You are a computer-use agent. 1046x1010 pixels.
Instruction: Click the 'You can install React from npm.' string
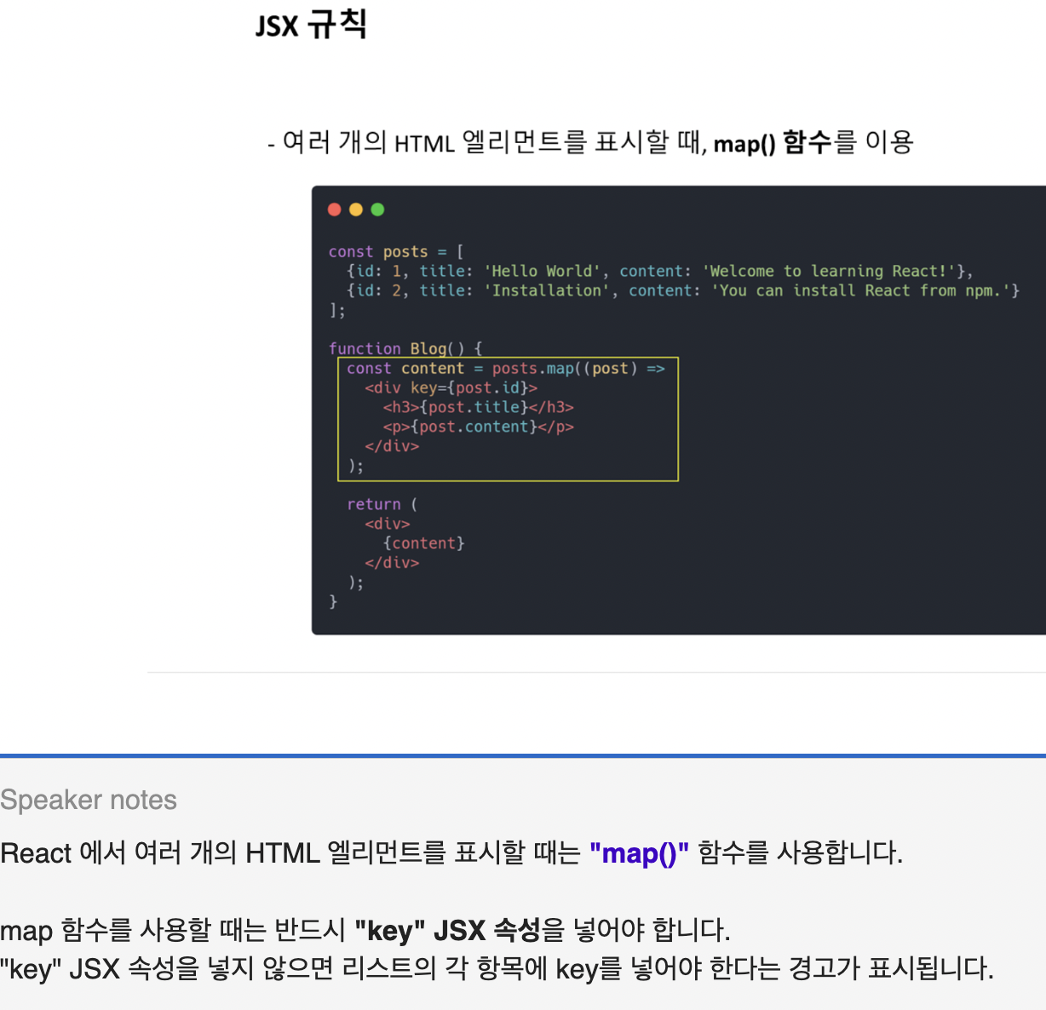pyautogui.click(x=860, y=290)
